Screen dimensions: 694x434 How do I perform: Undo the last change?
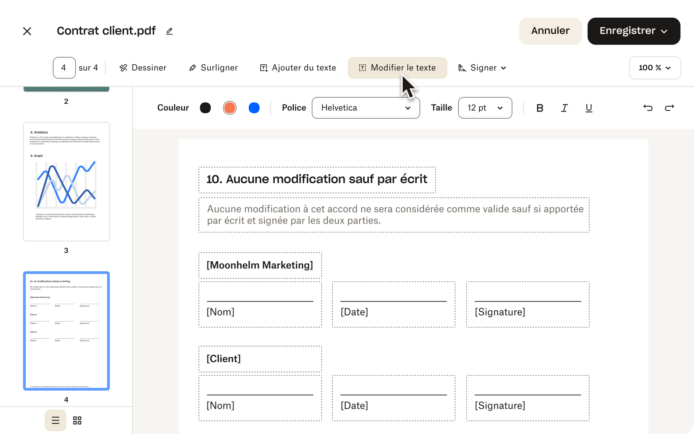[x=647, y=108]
